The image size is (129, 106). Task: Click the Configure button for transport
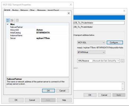point(115,42)
